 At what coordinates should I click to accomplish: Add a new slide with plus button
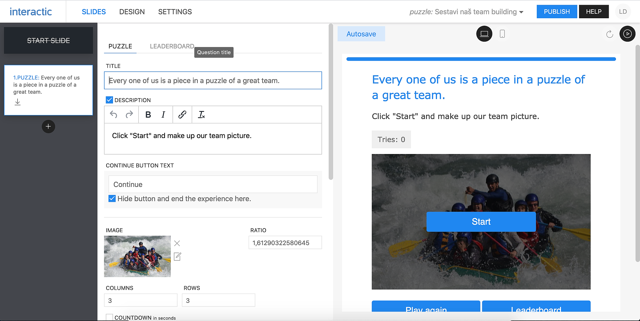pyautogui.click(x=48, y=126)
